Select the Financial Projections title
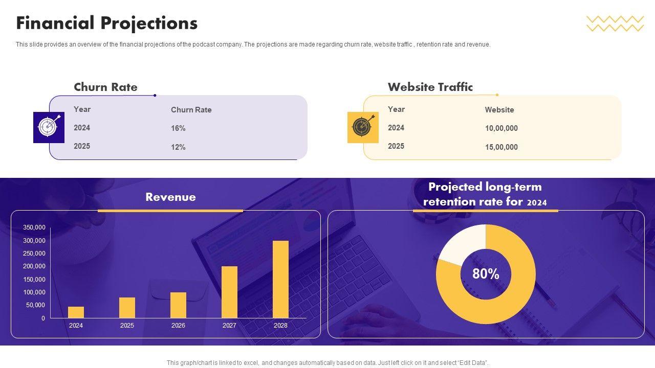The height and width of the screenshot is (368, 655). pos(107,24)
